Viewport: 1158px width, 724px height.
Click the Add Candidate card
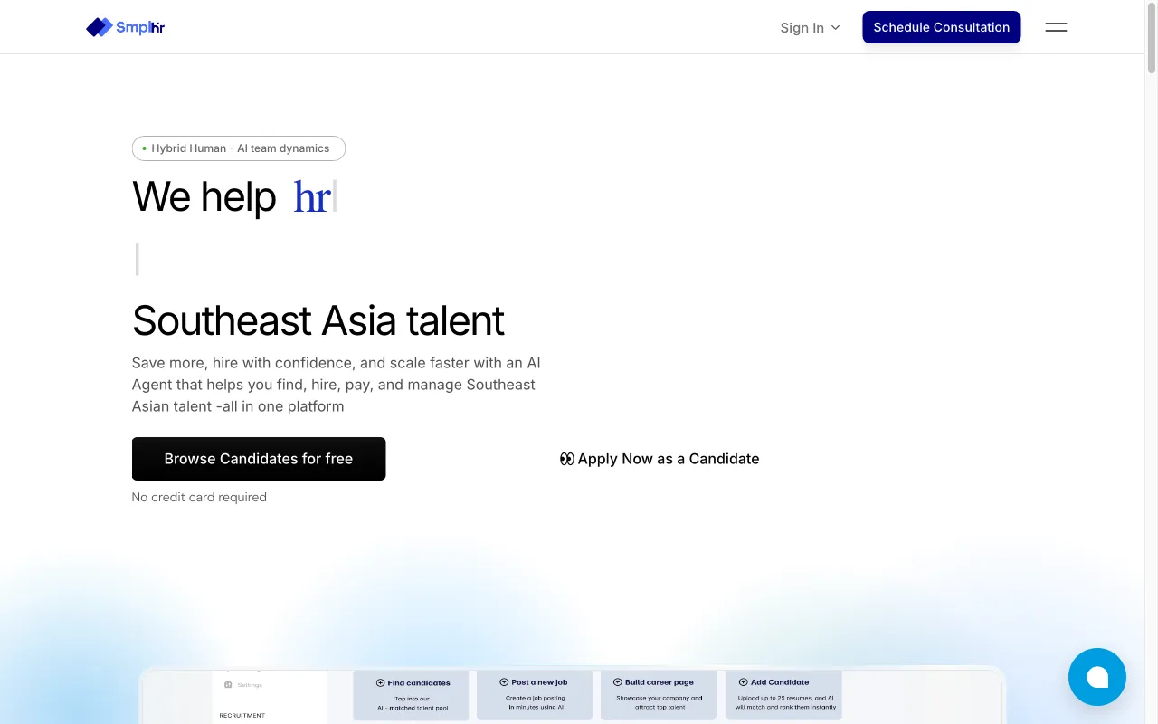(x=783, y=695)
